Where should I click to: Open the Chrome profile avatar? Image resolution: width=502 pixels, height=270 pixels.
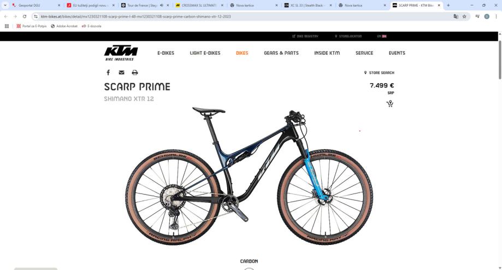tap(487, 16)
